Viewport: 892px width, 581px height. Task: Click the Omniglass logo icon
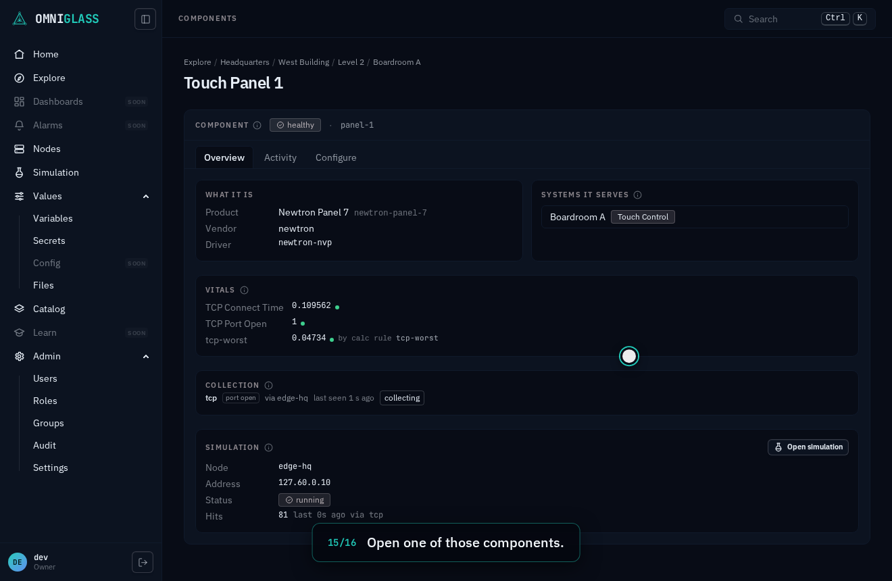tap(20, 19)
